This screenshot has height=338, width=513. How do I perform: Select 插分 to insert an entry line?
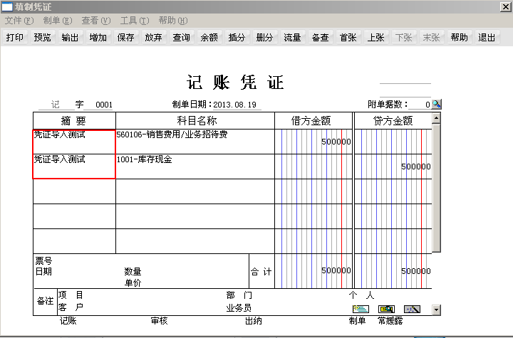coord(237,37)
